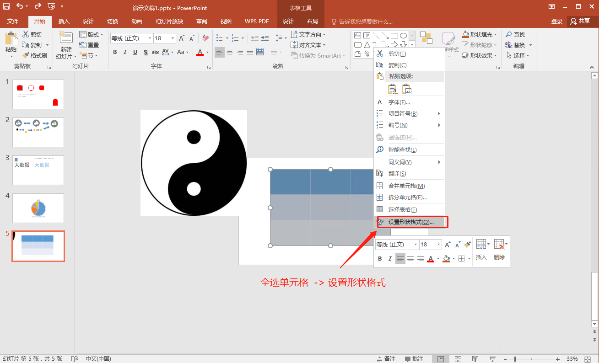Decrease font size with the ribbon's small A
The image size is (599, 363).
click(192, 38)
